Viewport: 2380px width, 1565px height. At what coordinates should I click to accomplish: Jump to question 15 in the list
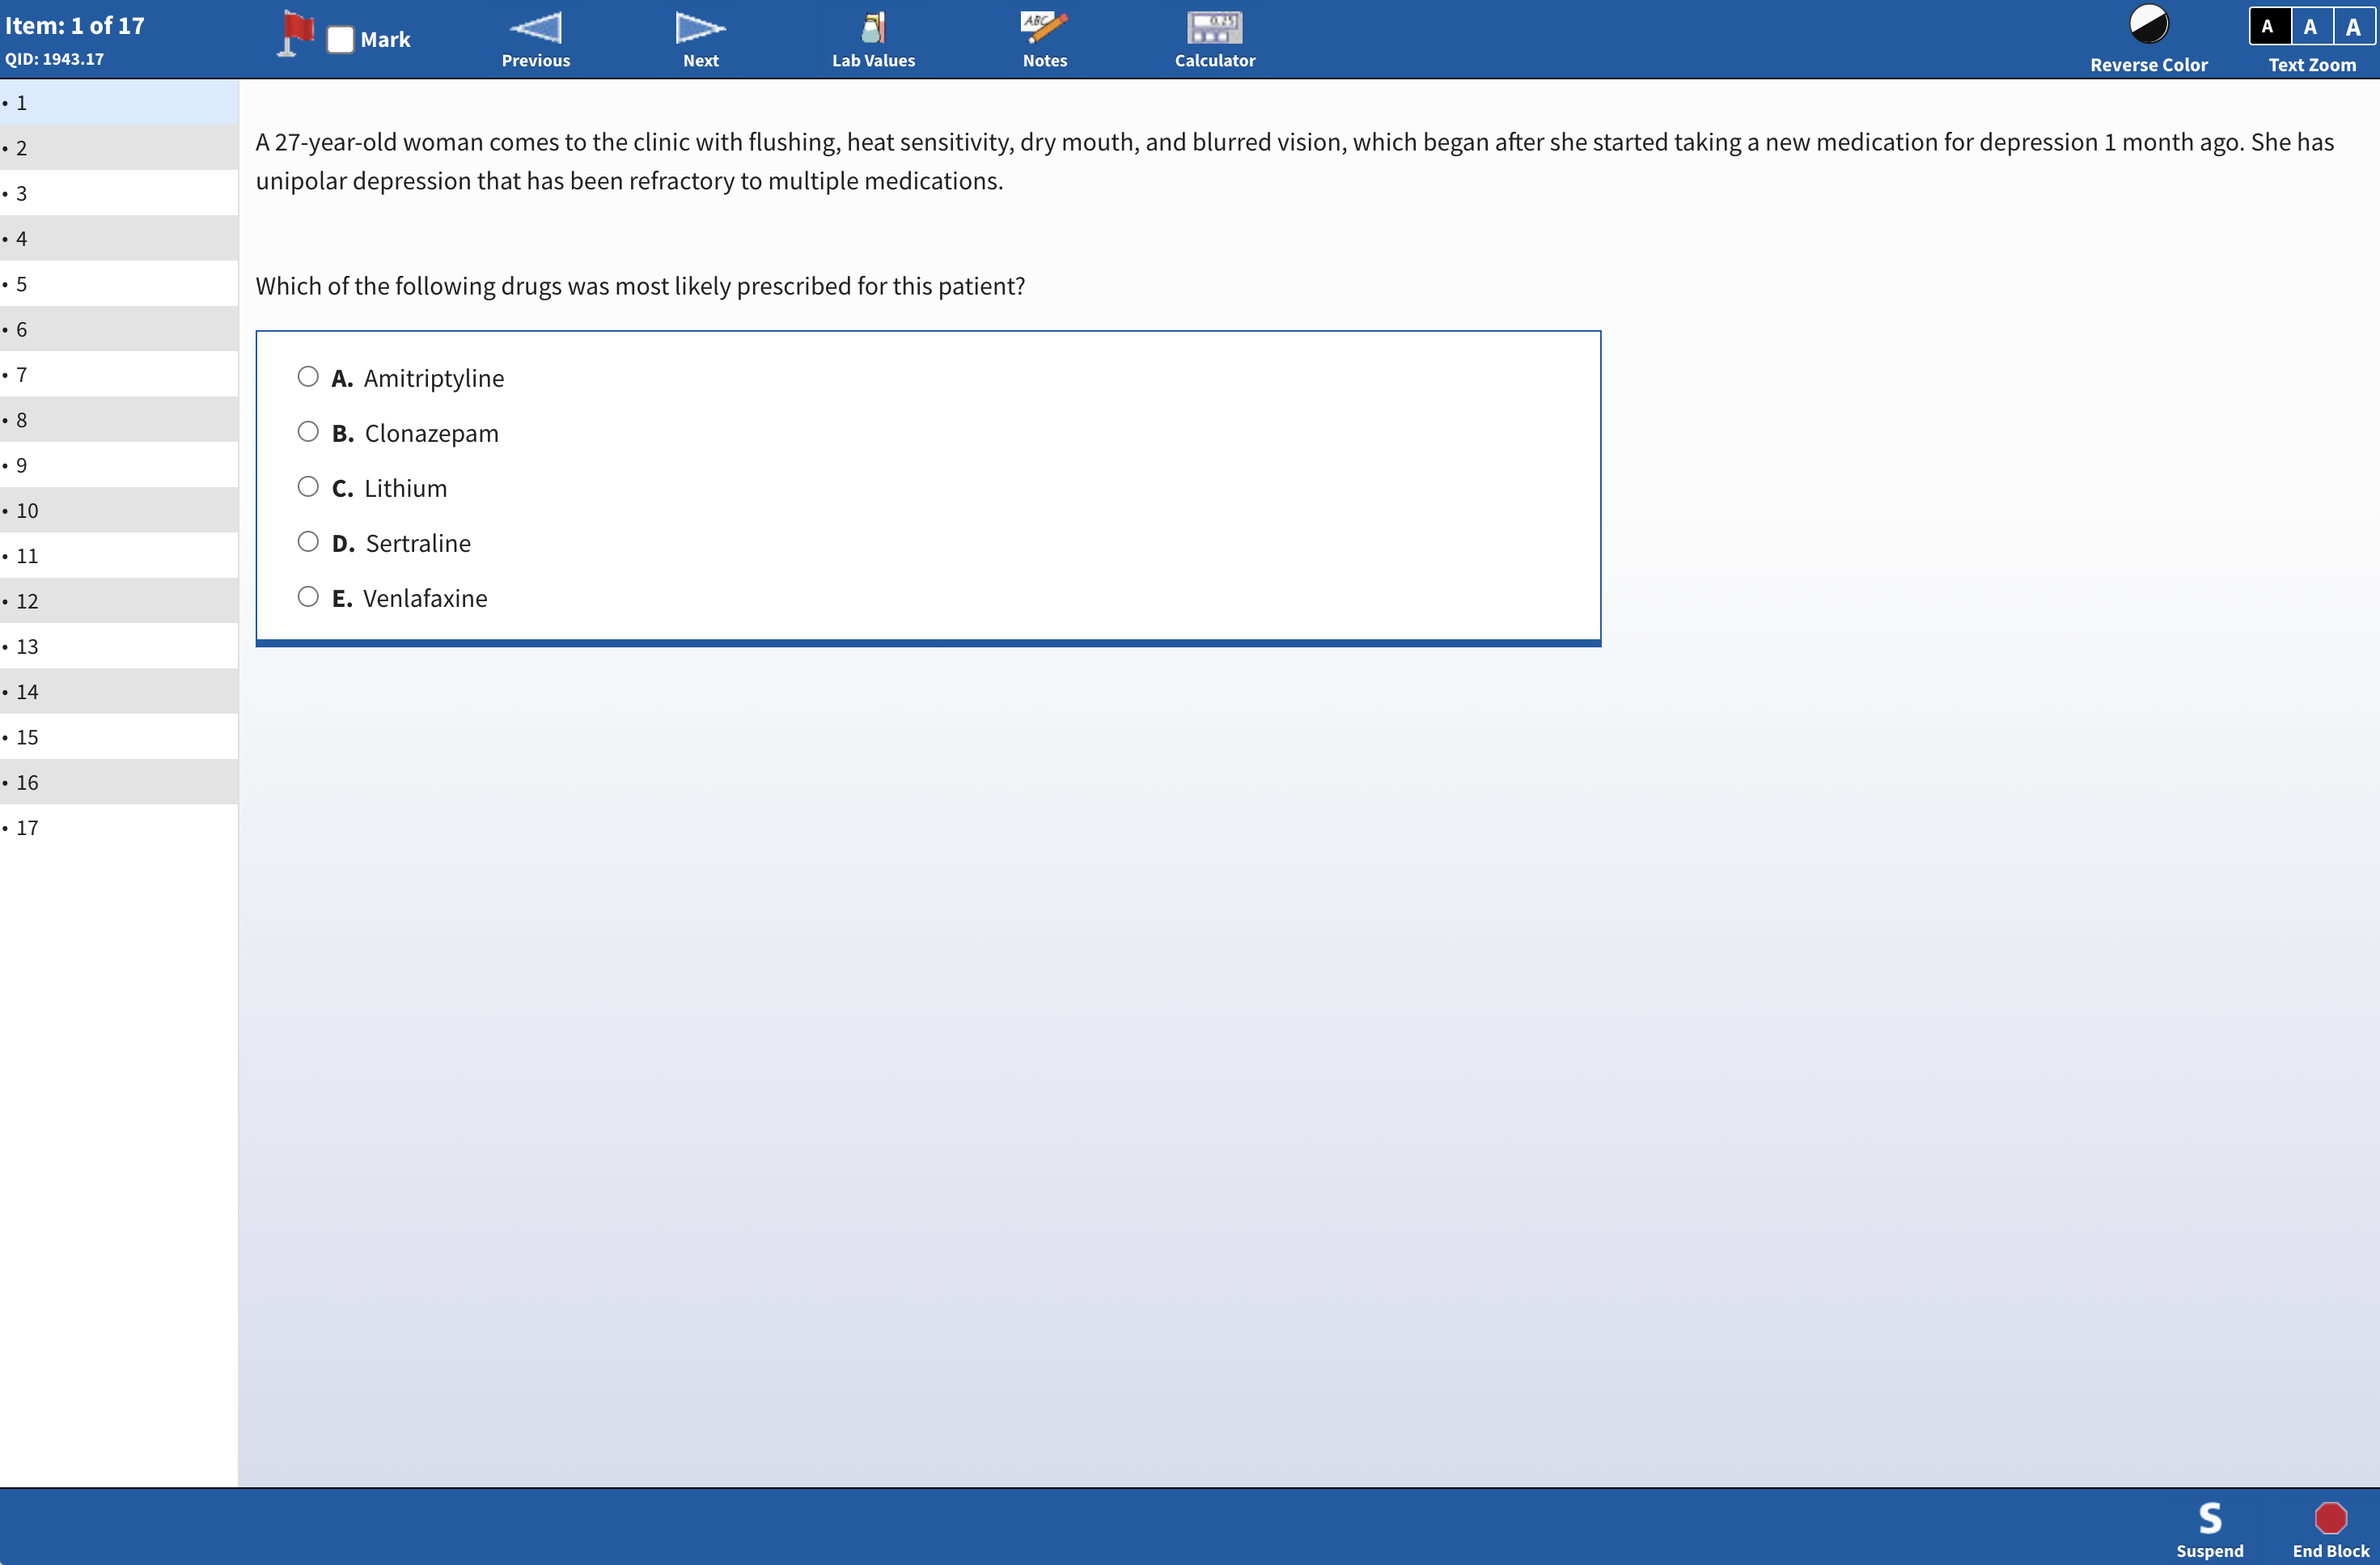click(119, 737)
